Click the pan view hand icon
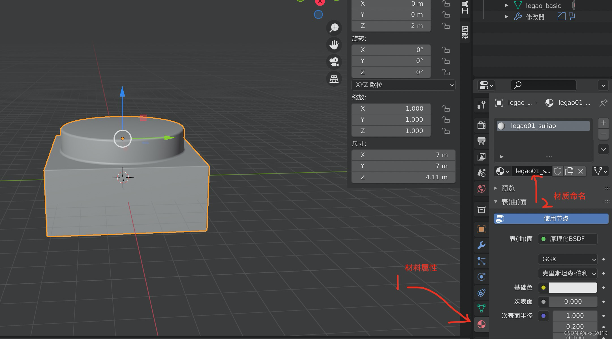The image size is (612, 339). tap(334, 45)
